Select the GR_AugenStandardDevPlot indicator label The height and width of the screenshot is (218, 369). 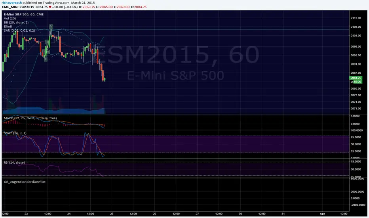(25, 182)
